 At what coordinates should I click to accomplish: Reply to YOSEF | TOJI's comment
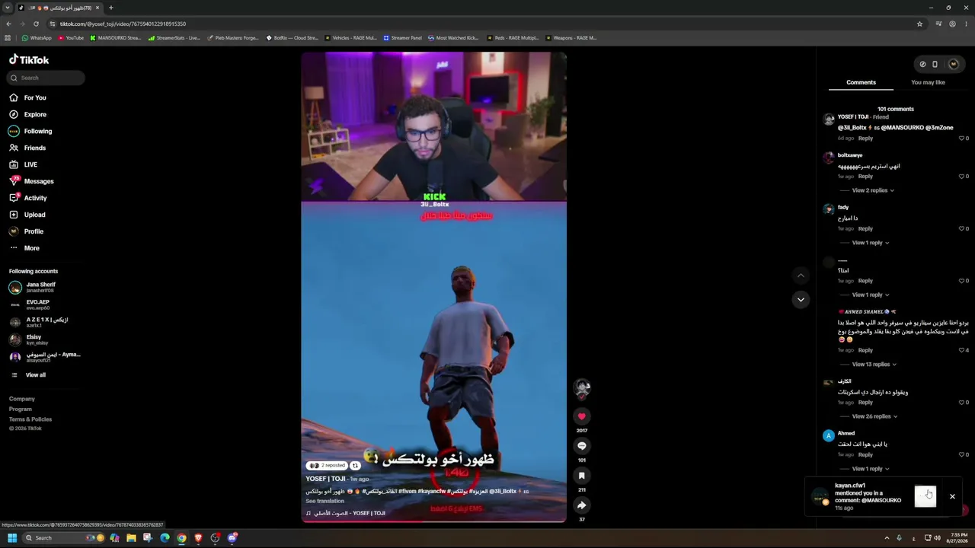865,139
